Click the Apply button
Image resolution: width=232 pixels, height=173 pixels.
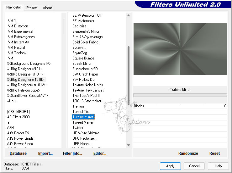click(x=170, y=166)
